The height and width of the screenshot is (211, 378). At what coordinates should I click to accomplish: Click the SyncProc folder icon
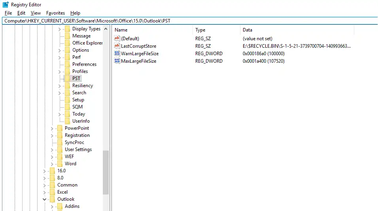coord(60,142)
